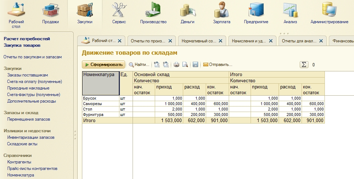The height and width of the screenshot is (179, 354).
Task: Select the Саморезы row cell
Action: 101,104
